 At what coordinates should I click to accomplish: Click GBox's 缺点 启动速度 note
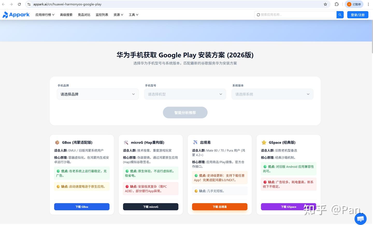tap(82, 186)
